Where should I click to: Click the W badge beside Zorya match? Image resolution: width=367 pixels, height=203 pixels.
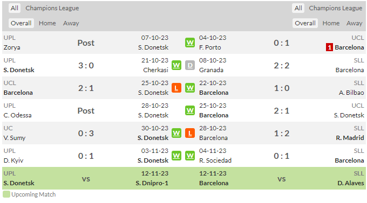(190, 43)
